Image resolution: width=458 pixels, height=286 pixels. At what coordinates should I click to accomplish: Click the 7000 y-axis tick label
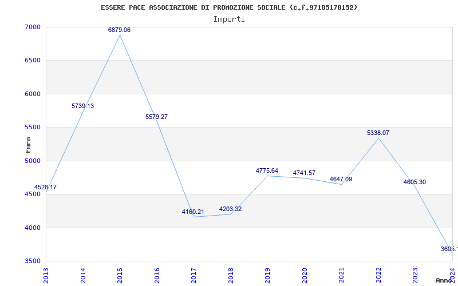tap(32, 27)
